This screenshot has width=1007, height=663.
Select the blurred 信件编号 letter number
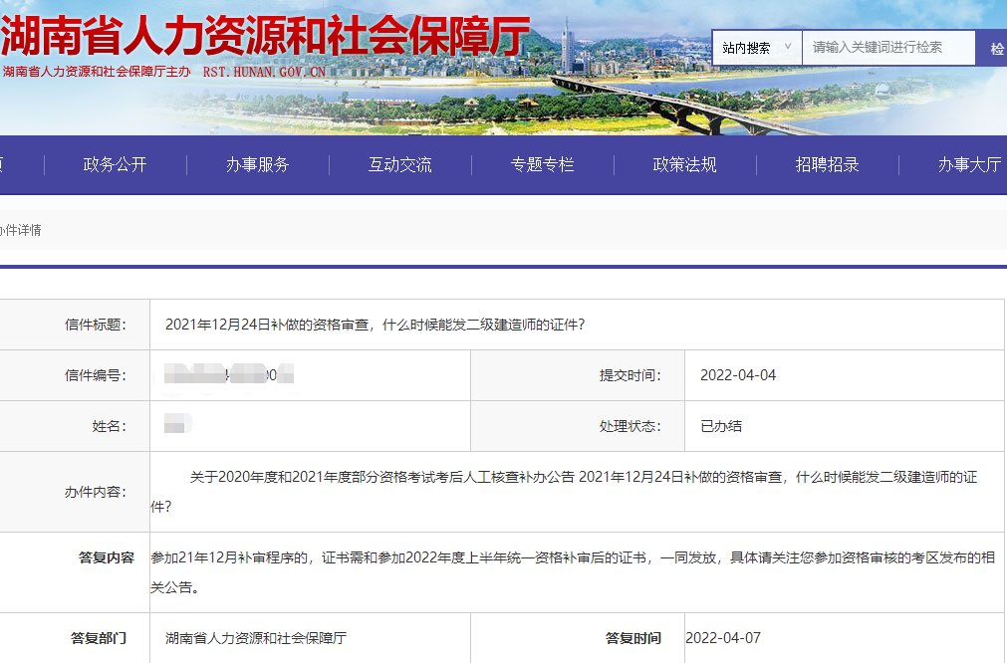click(x=229, y=375)
